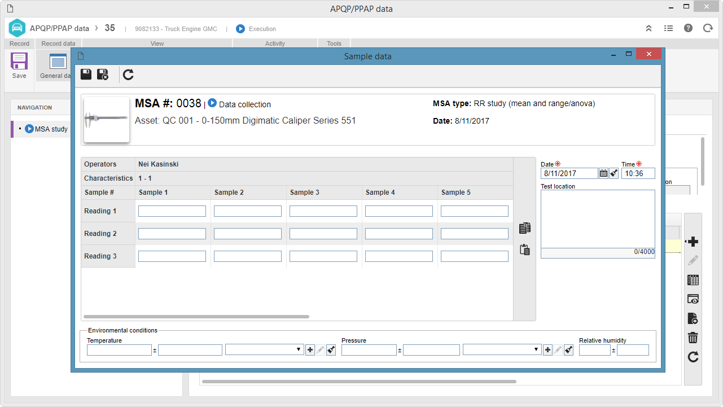Screen dimensions: 723x407
Task: Add new temperature unit with plus icon
Action: (x=310, y=350)
